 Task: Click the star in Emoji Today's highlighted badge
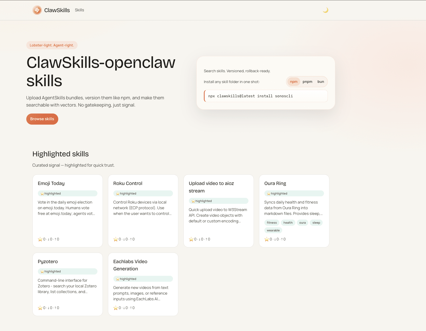(x=42, y=193)
